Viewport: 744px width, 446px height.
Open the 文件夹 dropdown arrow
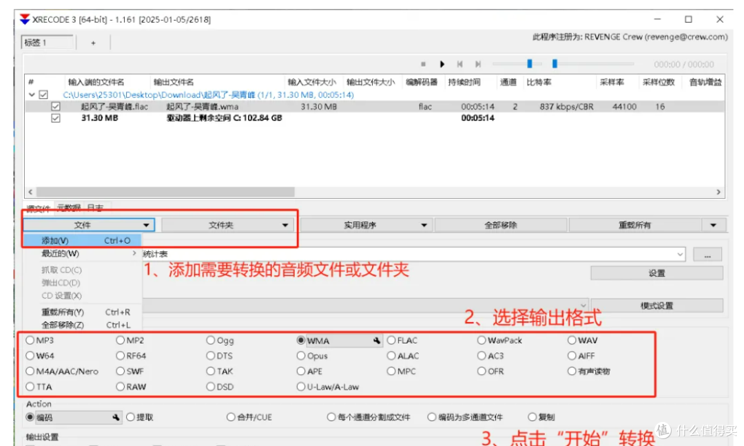pos(285,224)
